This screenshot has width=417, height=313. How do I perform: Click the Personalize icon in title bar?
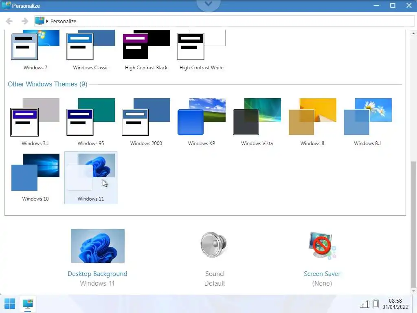tap(6, 5)
